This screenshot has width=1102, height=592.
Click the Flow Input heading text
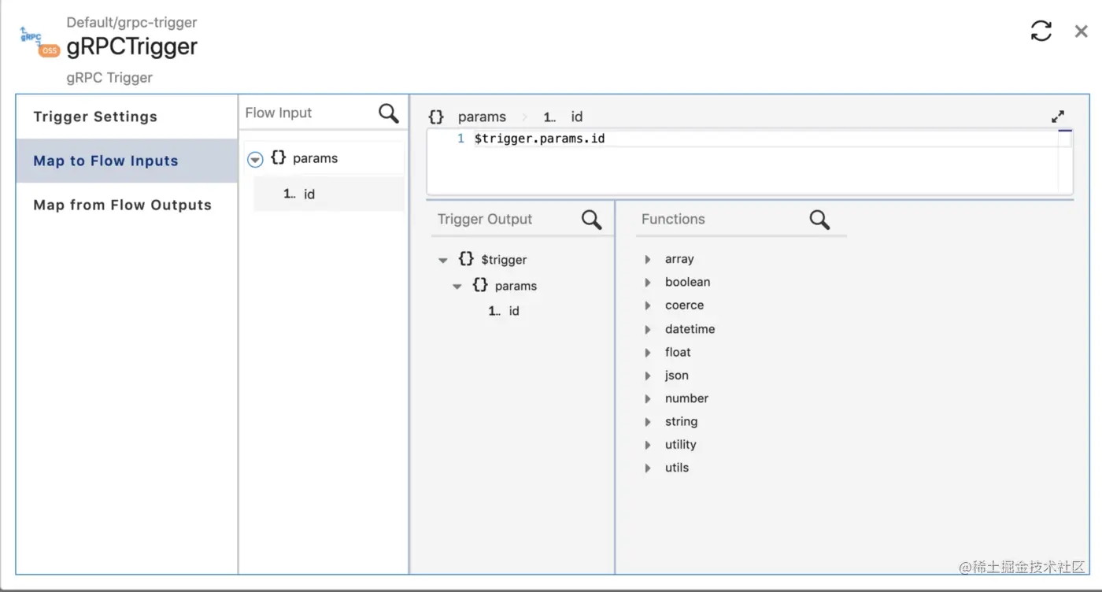[x=279, y=113]
